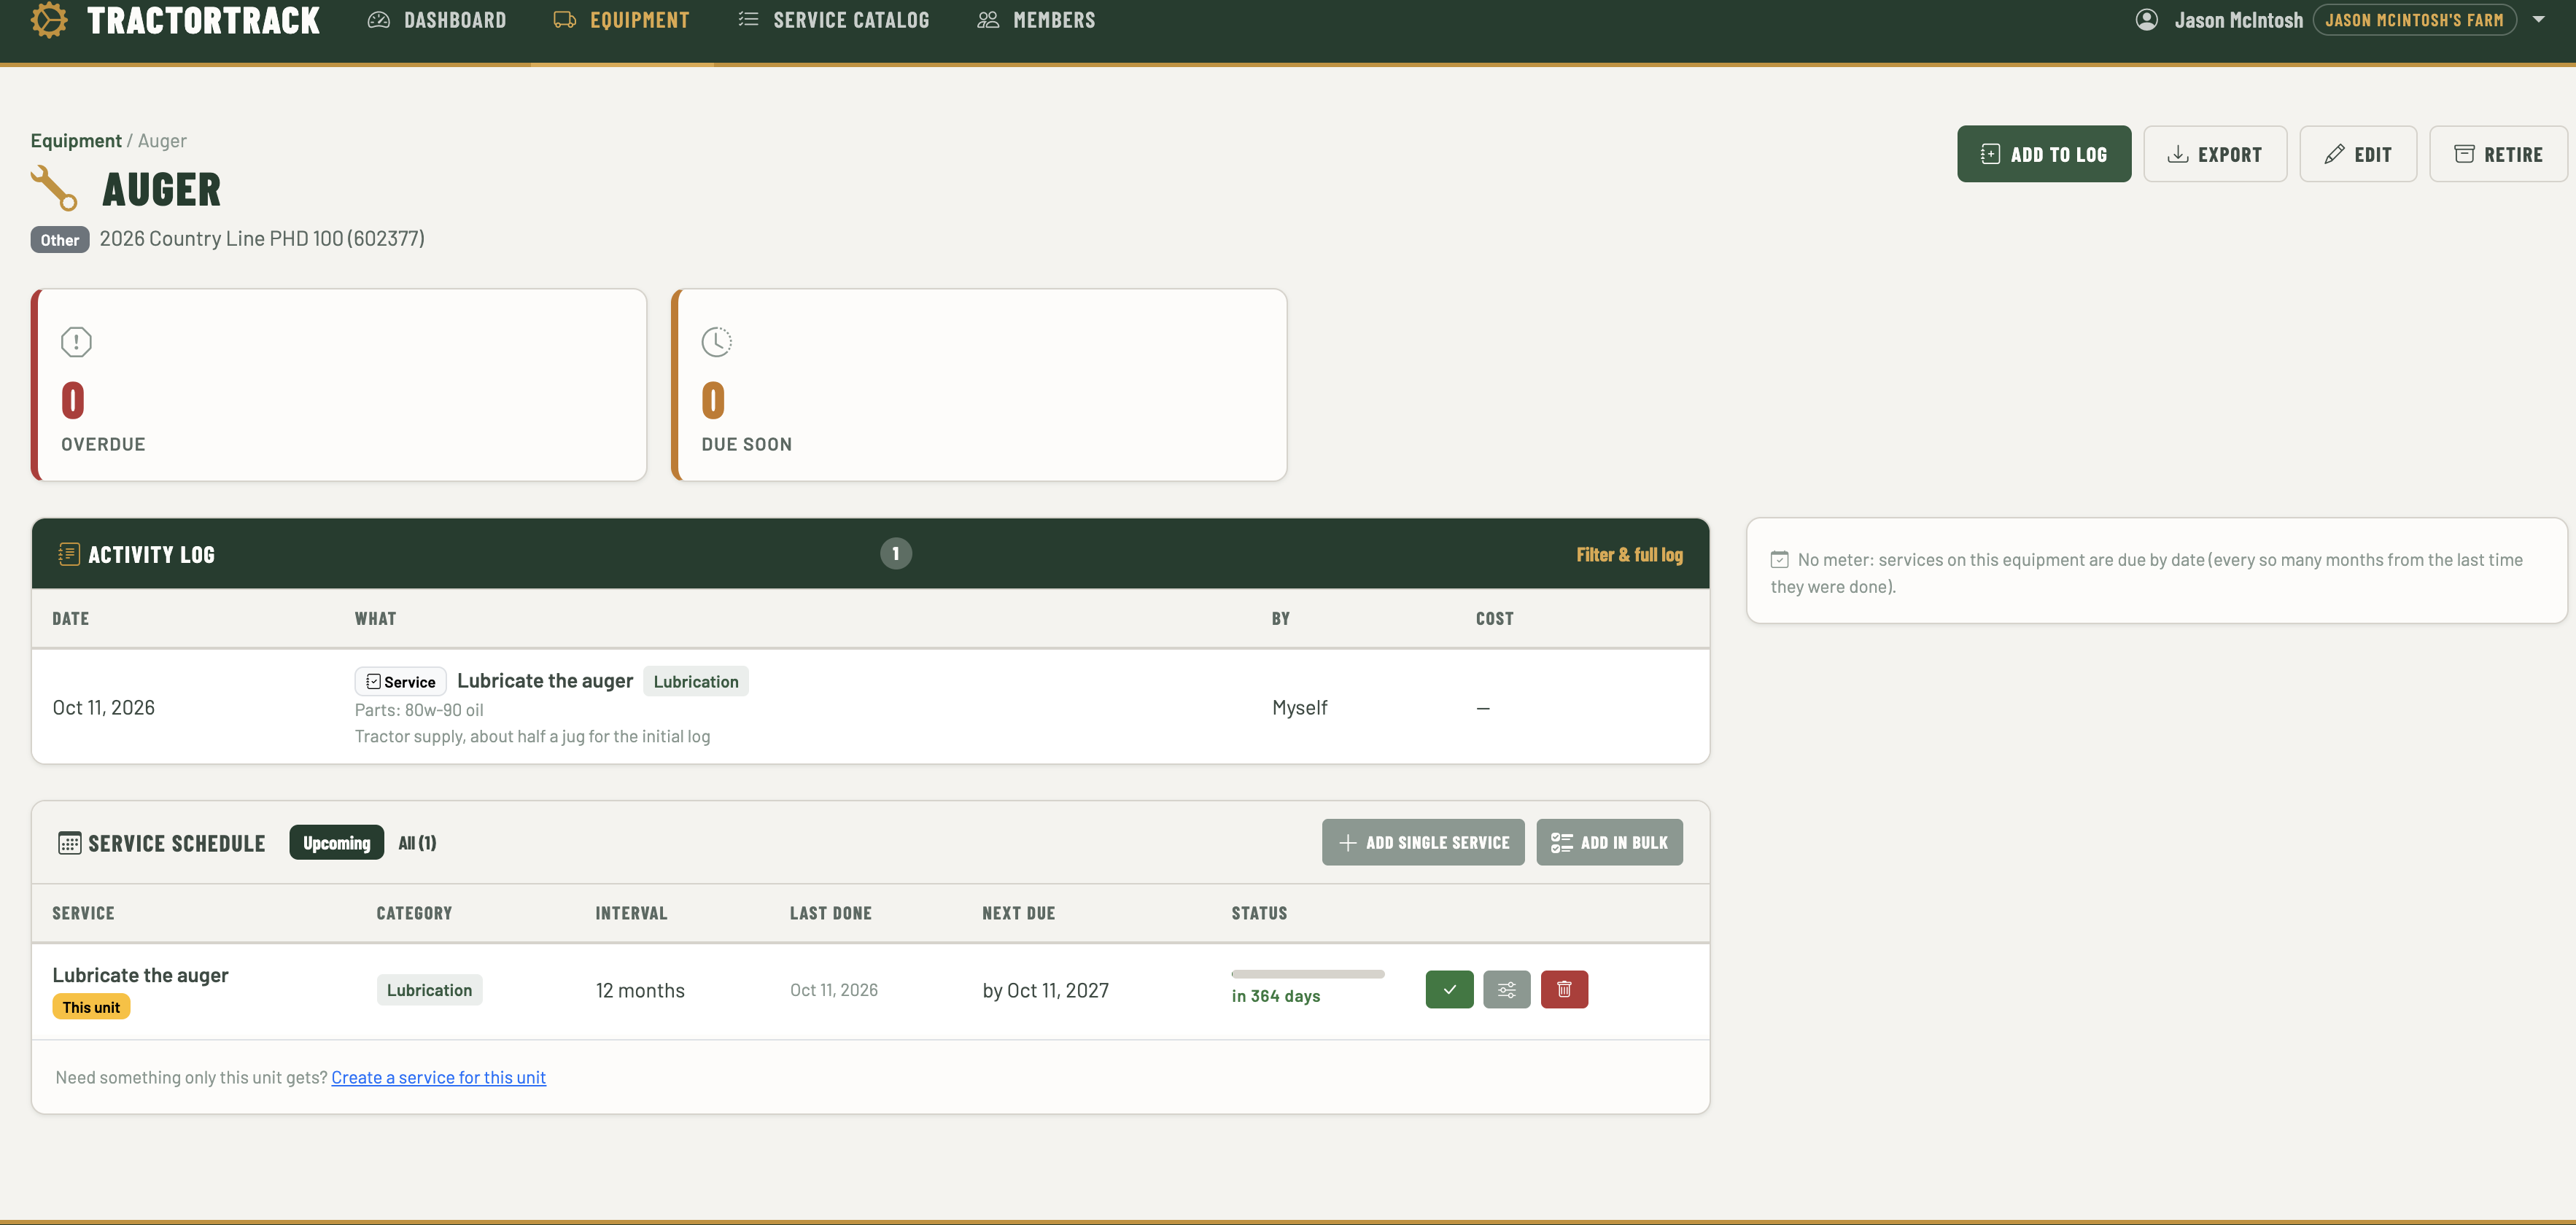The width and height of the screenshot is (2576, 1225).
Task: Click the Edit button
Action: click(x=2357, y=154)
